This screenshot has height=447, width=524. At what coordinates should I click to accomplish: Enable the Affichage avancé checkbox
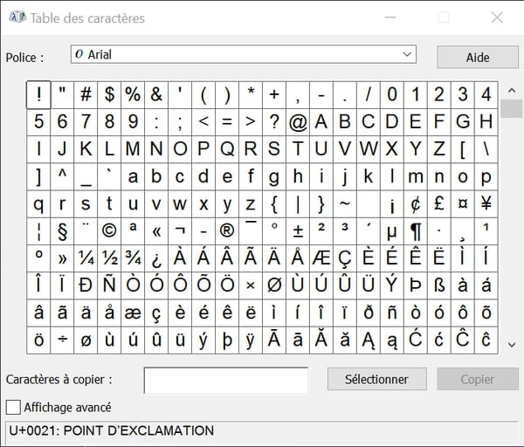[x=13, y=408]
